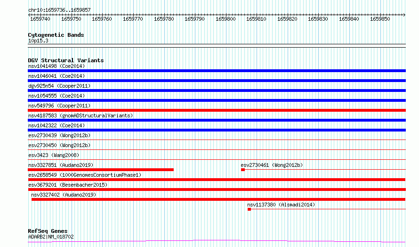Click ruler position 1659830
419x247 pixels.
click(x=318, y=19)
